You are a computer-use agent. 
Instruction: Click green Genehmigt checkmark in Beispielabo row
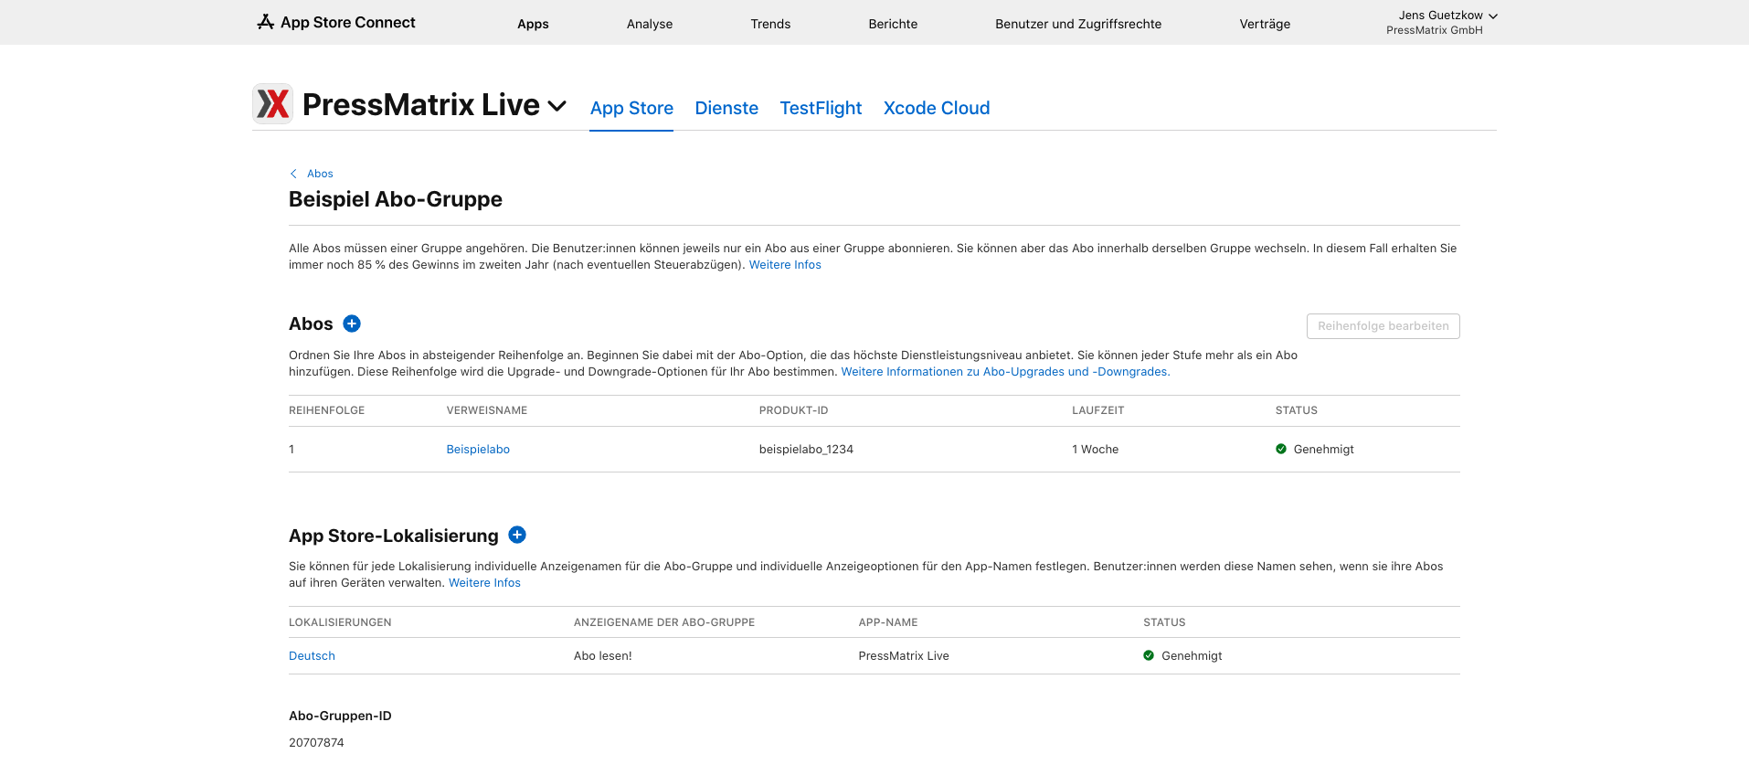point(1281,449)
